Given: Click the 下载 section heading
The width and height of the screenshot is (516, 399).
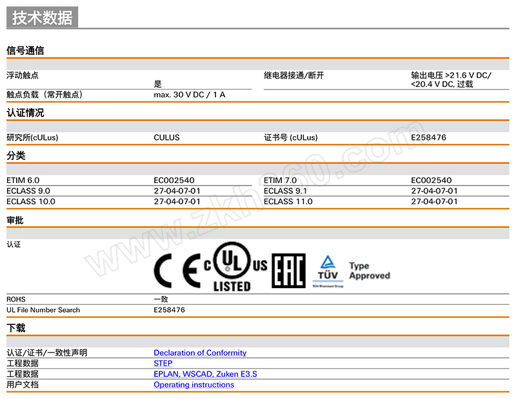Looking at the screenshot, I should click(x=15, y=328).
